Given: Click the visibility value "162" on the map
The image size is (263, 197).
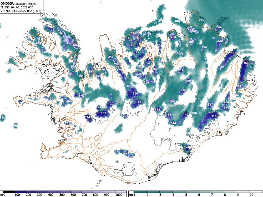Looking at the screenshot, I should (x=136, y=52).
